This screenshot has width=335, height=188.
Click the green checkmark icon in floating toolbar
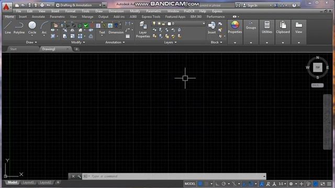click(x=86, y=26)
